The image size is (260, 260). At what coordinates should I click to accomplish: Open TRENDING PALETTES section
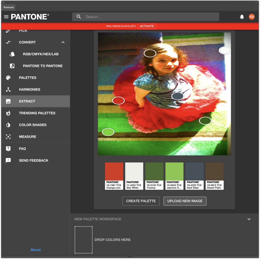tap(35, 113)
